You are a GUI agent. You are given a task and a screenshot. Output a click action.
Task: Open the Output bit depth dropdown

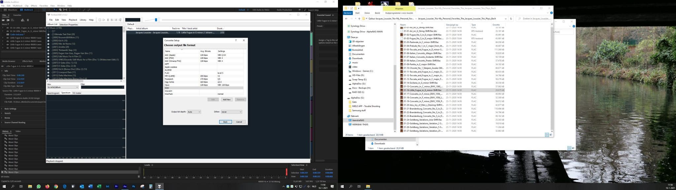tap(194, 112)
